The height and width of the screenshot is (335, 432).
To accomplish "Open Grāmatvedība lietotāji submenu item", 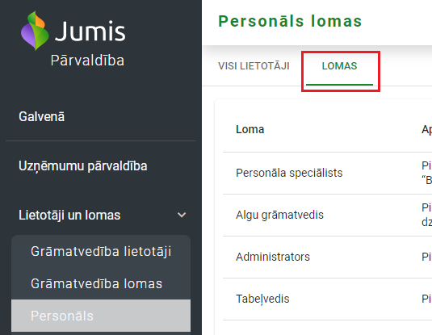I will 101,251.
